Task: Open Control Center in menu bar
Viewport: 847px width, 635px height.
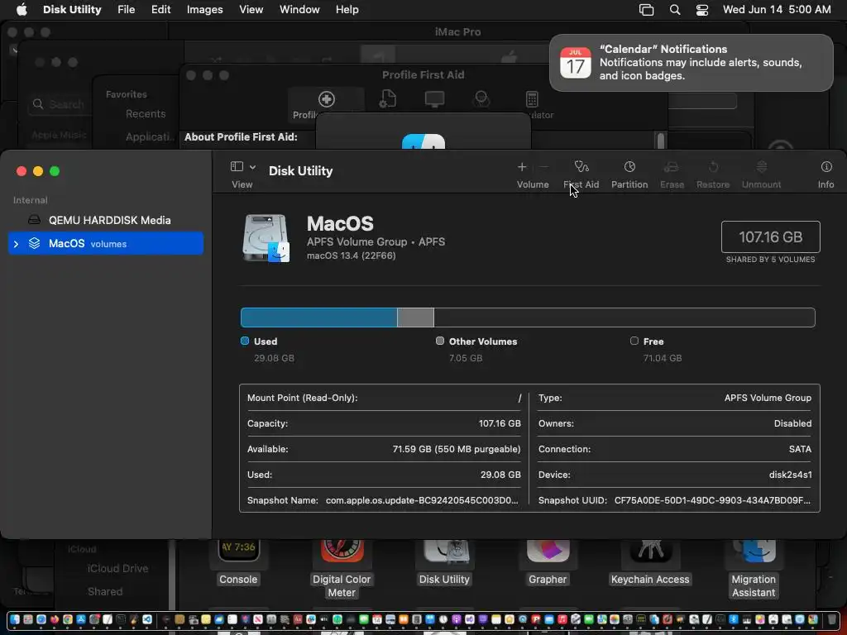Action: click(x=701, y=10)
